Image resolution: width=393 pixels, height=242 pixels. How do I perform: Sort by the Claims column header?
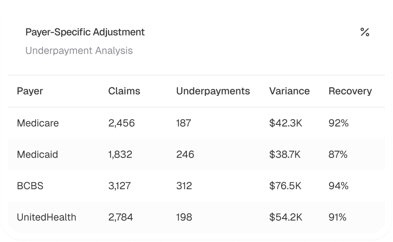coord(124,91)
